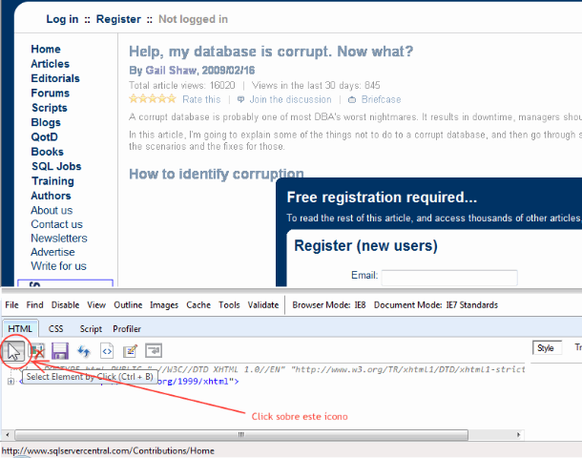Open Scripts in the sidebar
The height and width of the screenshot is (458, 582).
pyautogui.click(x=50, y=108)
